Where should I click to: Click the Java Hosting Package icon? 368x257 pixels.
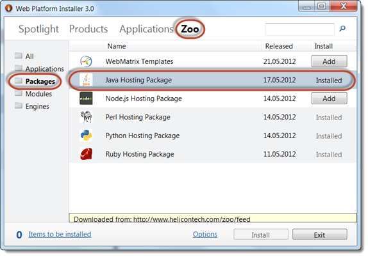click(x=86, y=80)
